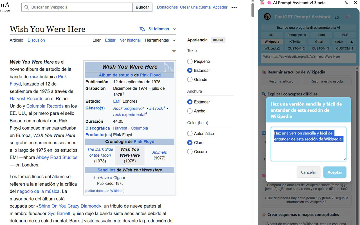Viewport: 360px width, 225px height.
Task: Select the Portapapeles category in the assistant
Action: pyautogui.click(x=296, y=35)
